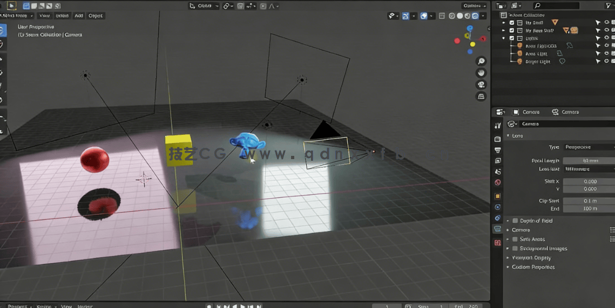This screenshot has width=615, height=308.
Task: Select wireframe viewport shading mode
Action: pos(452,16)
